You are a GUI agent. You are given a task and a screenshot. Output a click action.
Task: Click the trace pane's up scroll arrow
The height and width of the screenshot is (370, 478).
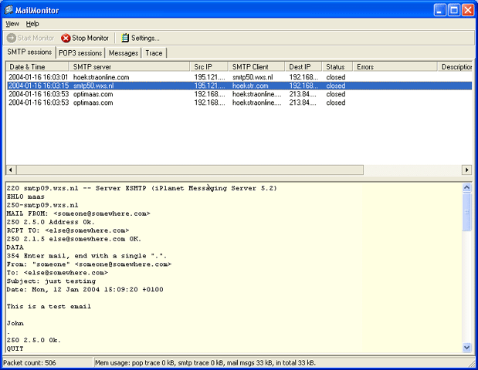click(466, 187)
